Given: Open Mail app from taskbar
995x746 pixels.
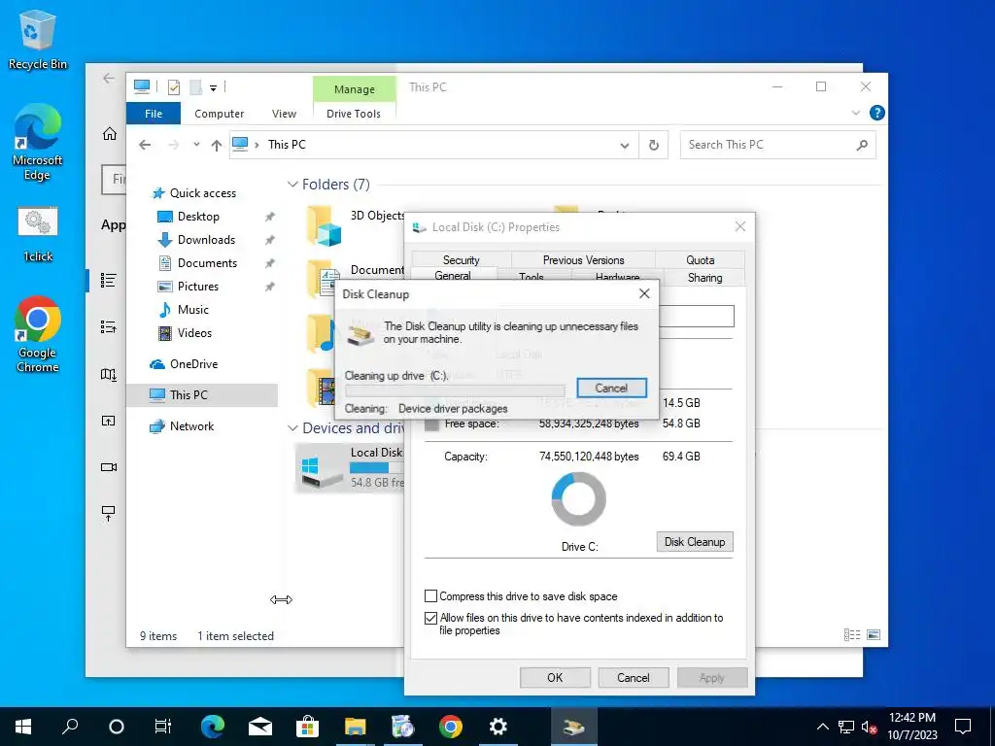Looking at the screenshot, I should point(260,727).
